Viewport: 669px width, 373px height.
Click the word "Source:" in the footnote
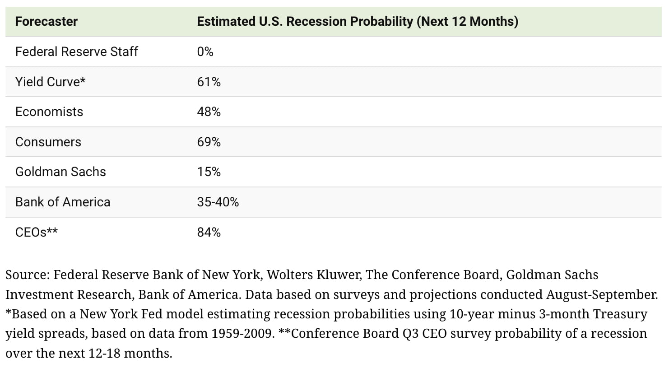[27, 275]
